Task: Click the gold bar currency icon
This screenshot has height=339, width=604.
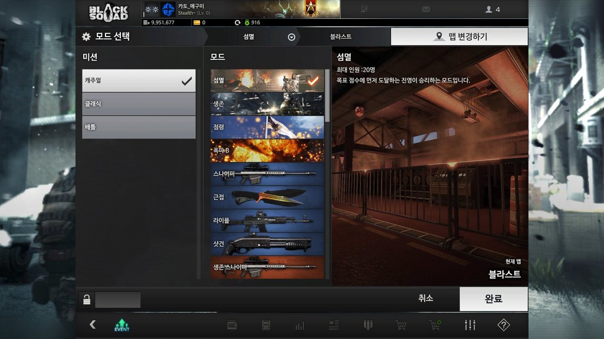Action: pyautogui.click(x=196, y=23)
